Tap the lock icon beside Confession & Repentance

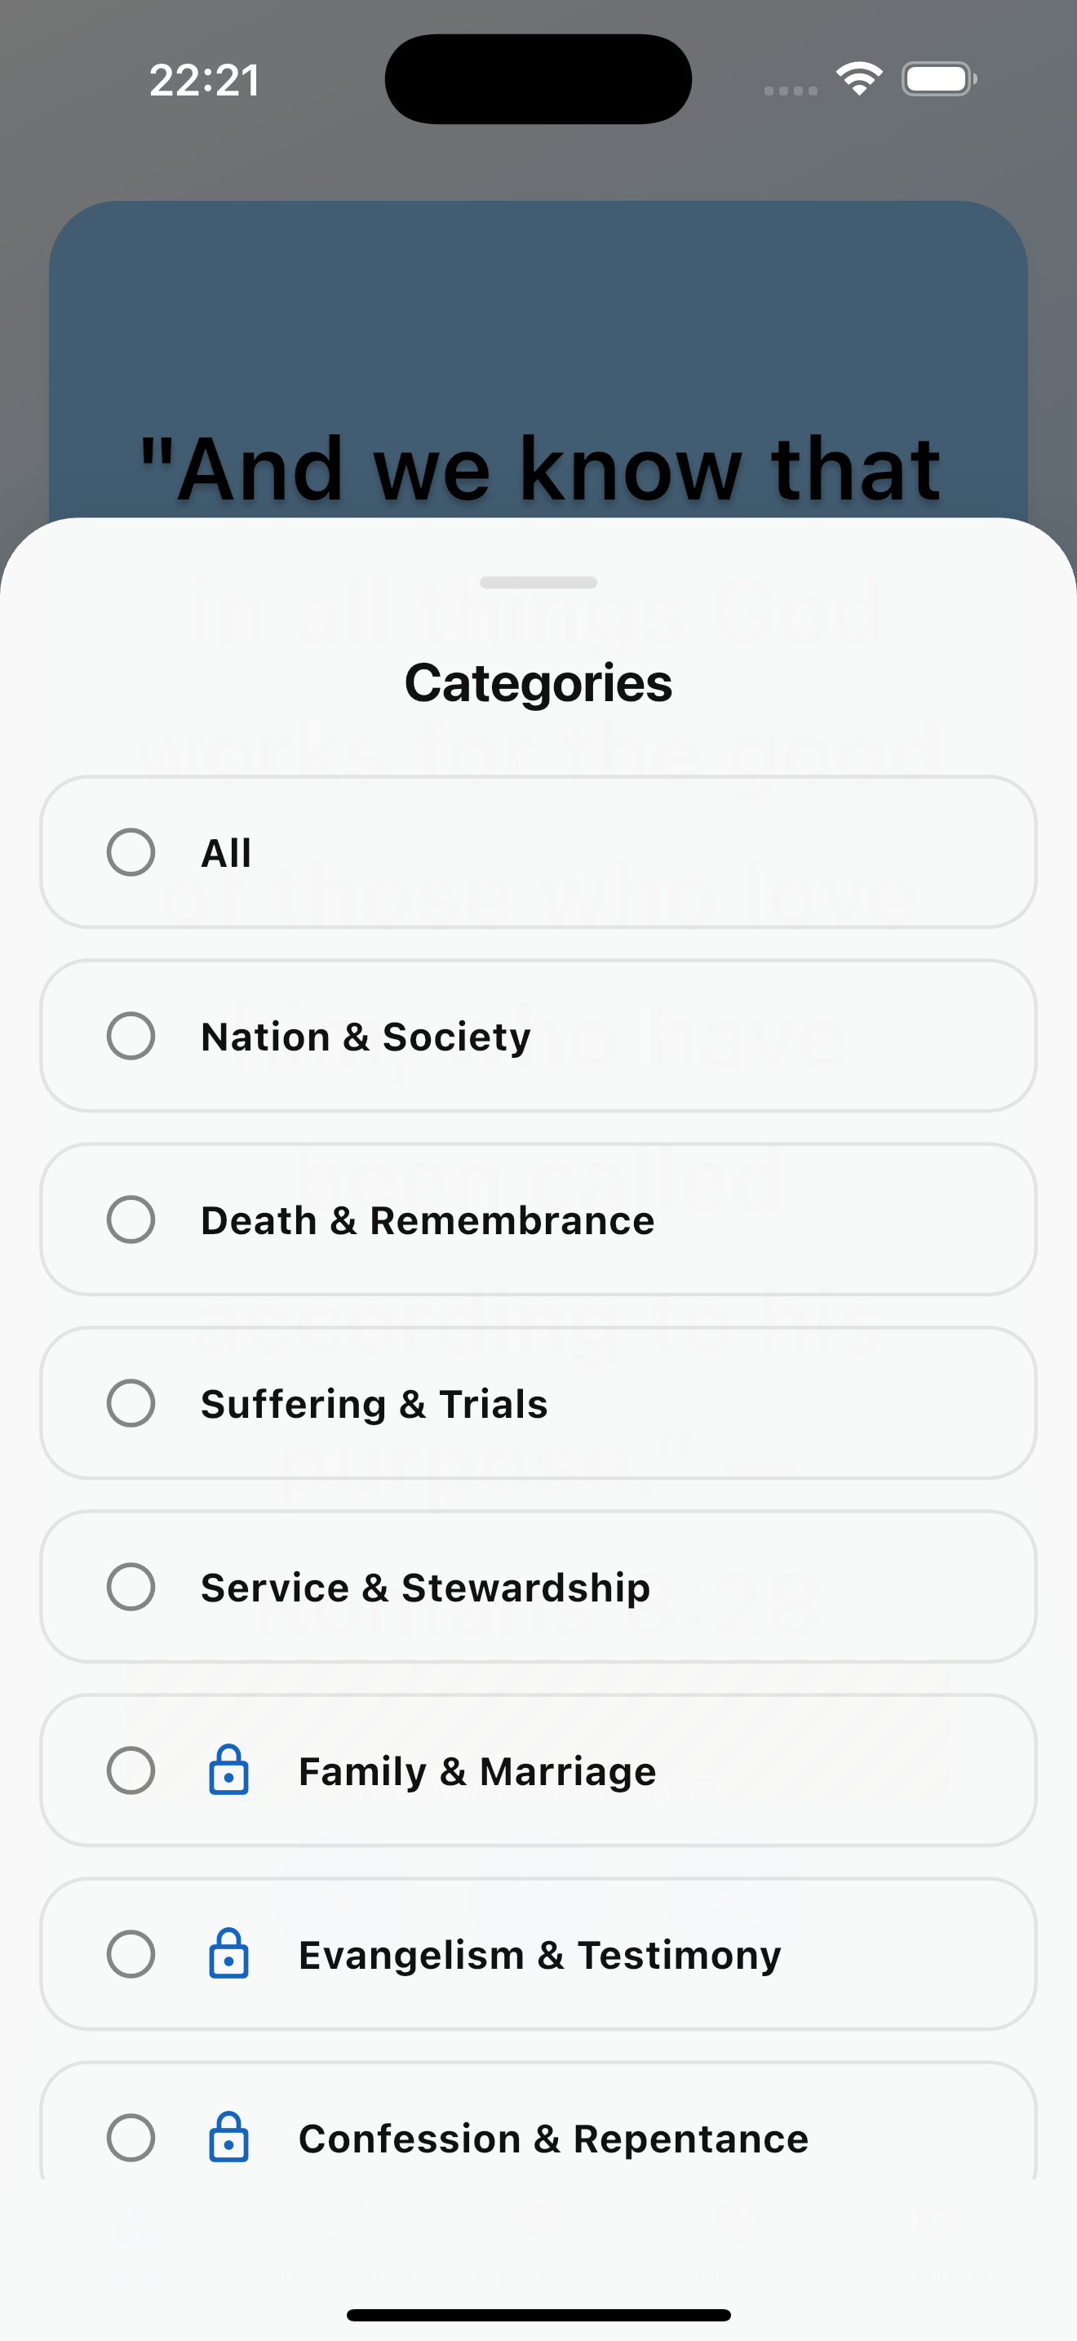(x=228, y=2136)
